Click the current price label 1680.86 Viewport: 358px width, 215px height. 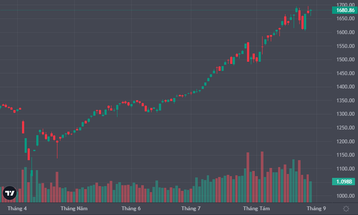(345, 10)
